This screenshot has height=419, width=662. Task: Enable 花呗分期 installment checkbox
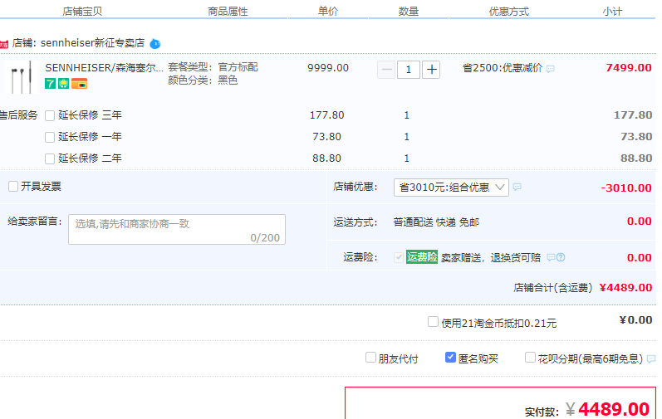[x=530, y=358]
